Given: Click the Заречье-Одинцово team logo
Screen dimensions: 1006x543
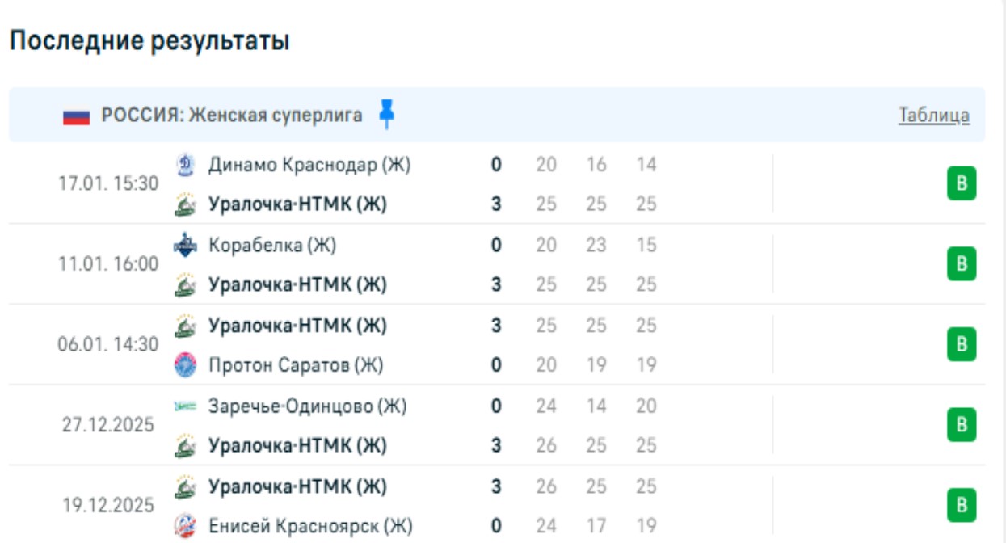Looking at the screenshot, I should tap(185, 406).
